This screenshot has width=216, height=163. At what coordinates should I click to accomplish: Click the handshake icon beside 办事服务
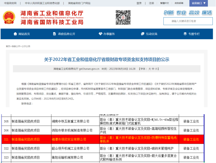point(100,34)
